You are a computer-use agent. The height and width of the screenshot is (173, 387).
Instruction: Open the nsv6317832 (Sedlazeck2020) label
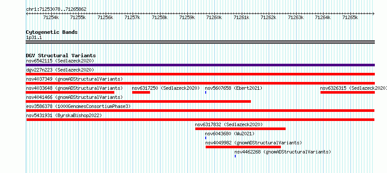point(229,124)
